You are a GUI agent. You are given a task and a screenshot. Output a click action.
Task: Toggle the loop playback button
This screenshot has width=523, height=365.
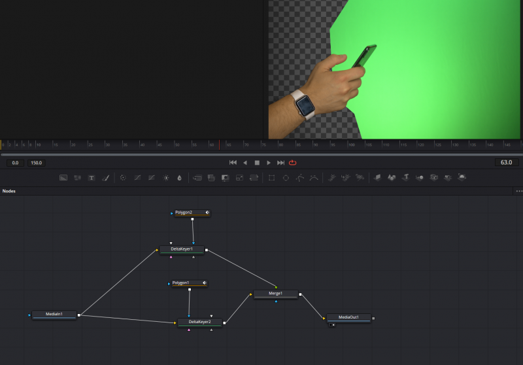(292, 162)
